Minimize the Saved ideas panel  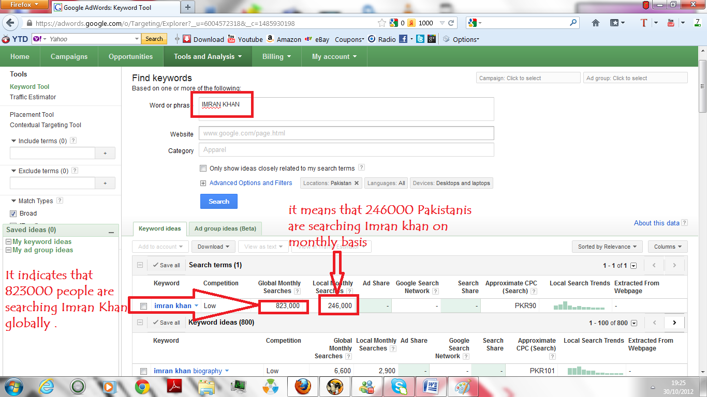111,233
